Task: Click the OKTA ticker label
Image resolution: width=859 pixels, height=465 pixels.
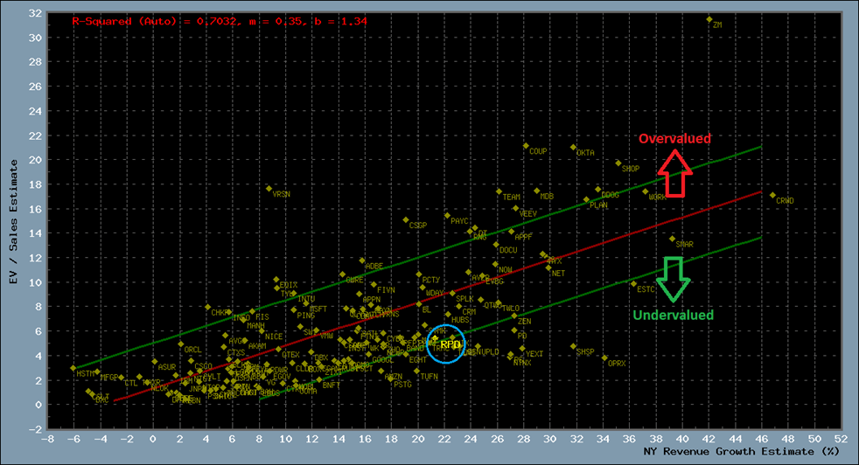Action: (x=585, y=153)
